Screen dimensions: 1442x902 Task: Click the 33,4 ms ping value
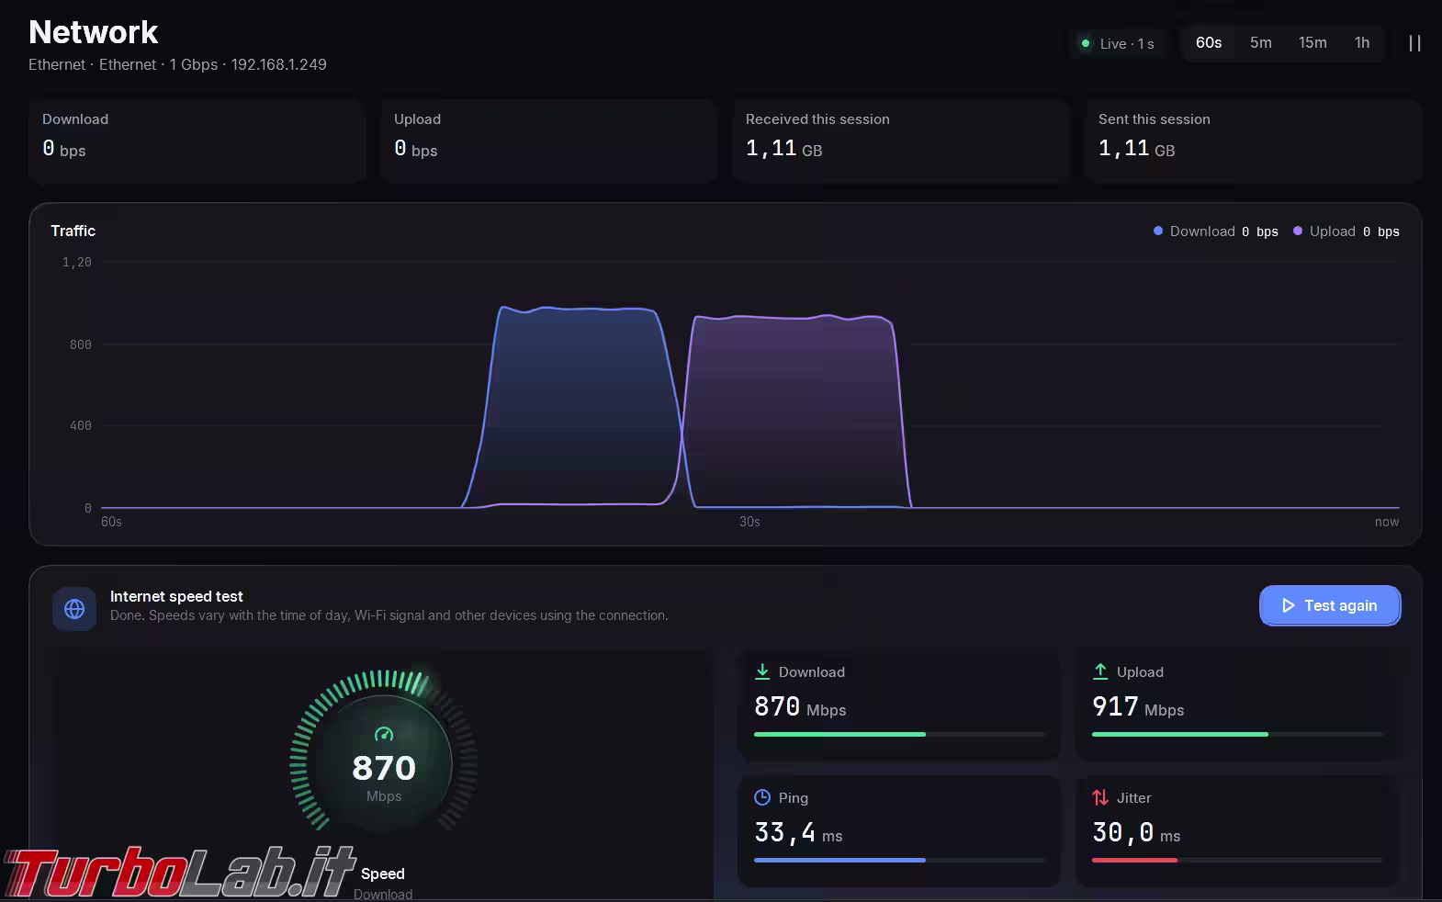coord(798,832)
